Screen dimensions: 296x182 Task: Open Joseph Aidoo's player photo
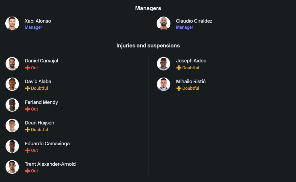pyautogui.click(x=163, y=64)
